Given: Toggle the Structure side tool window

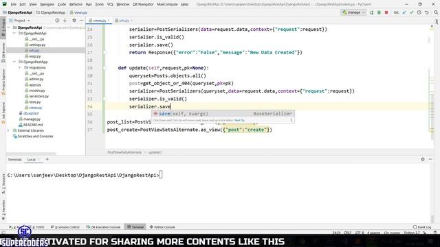Looking at the screenshot, I should pyautogui.click(x=3, y=184).
